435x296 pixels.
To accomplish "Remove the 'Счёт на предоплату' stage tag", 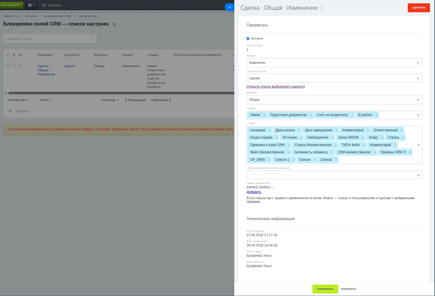I will click(352, 115).
